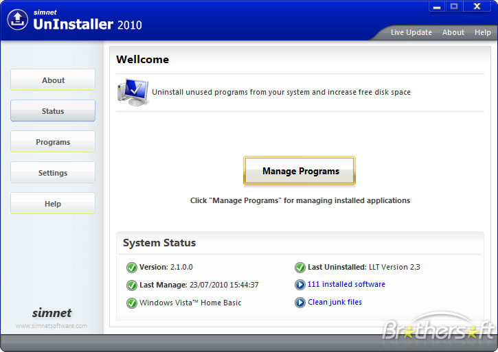498x352 pixels.
Task: Follow the Clean junk files link
Action: click(x=335, y=302)
